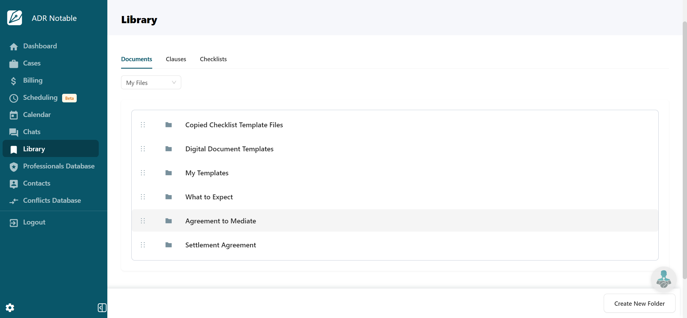
Task: Click the Create New Folder button
Action: click(x=639, y=303)
